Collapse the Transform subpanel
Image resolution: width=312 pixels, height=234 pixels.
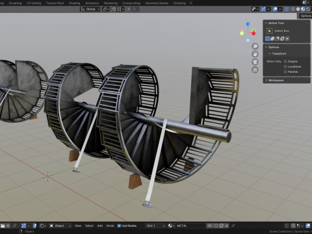270,53
